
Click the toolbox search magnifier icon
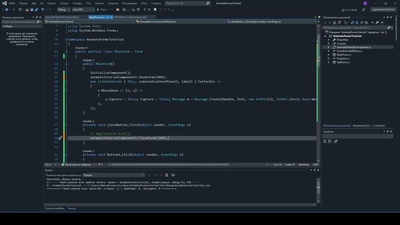(x=38, y=22)
